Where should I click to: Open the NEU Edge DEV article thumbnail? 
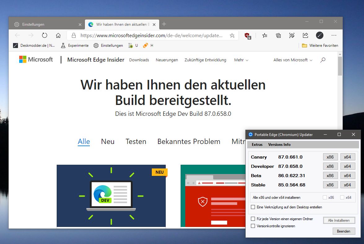pyautogui.click(x=111, y=196)
